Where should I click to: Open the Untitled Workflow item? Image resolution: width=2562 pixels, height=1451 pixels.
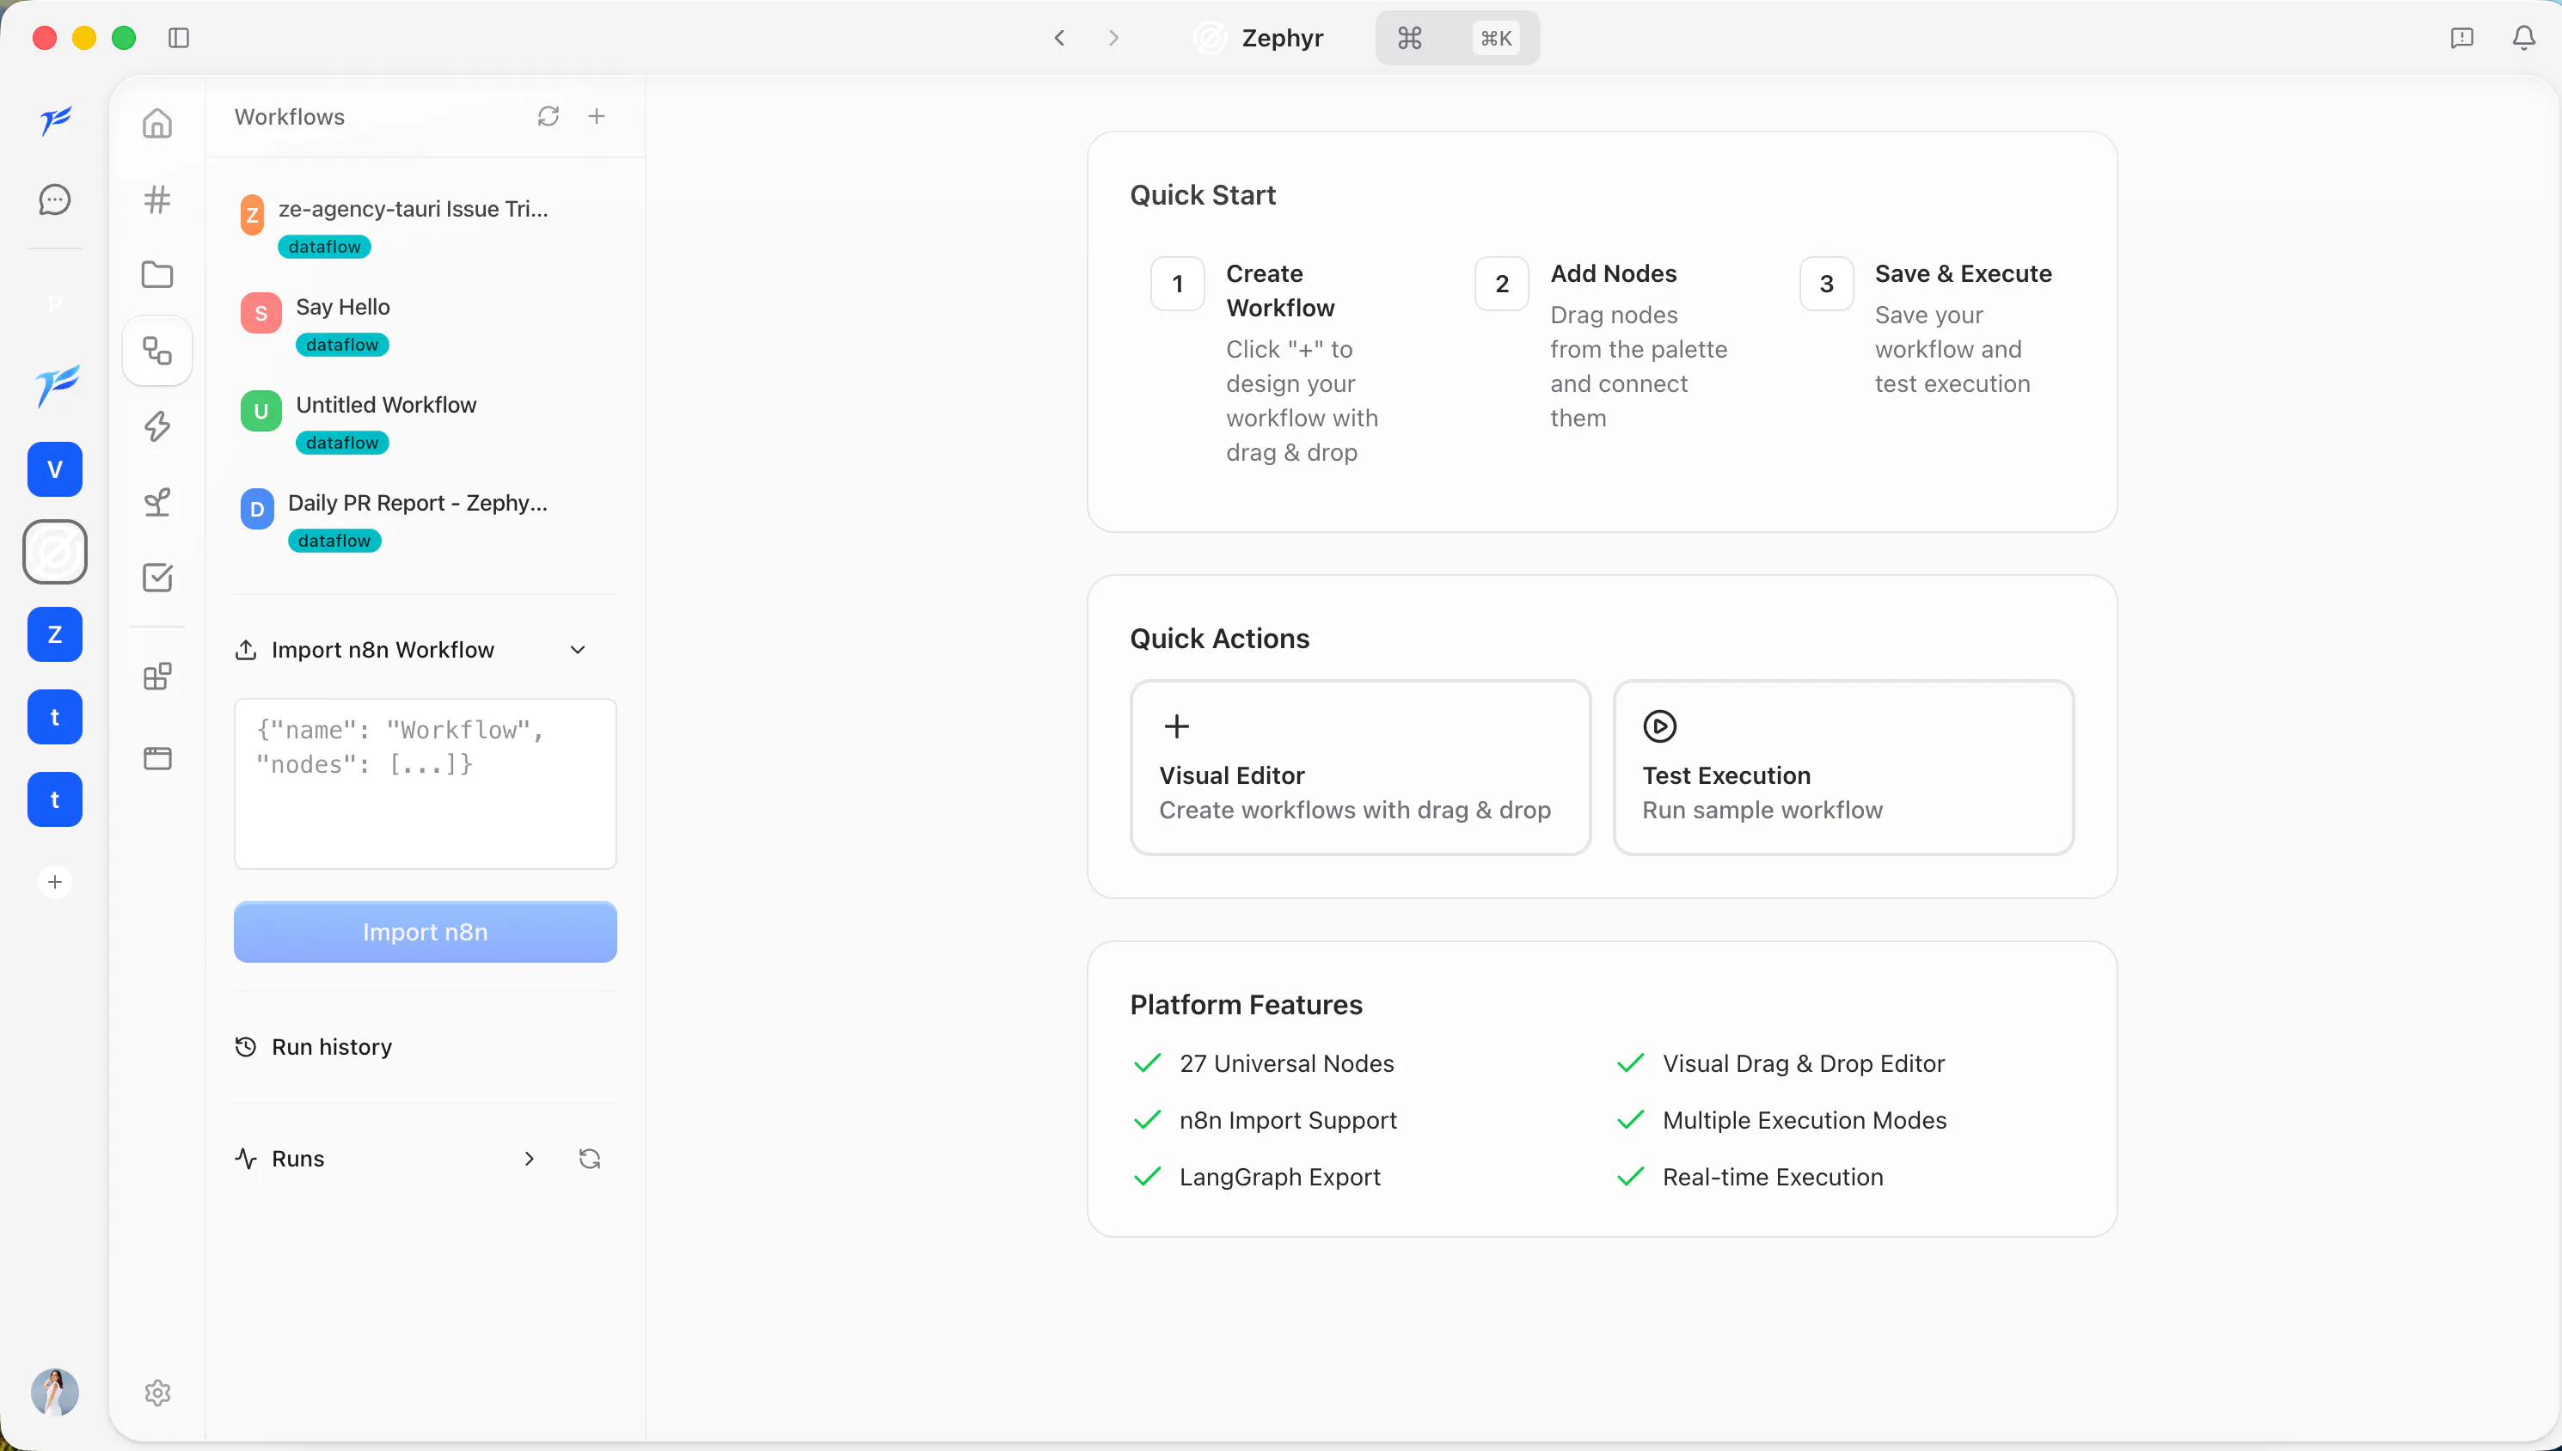tap(425, 421)
